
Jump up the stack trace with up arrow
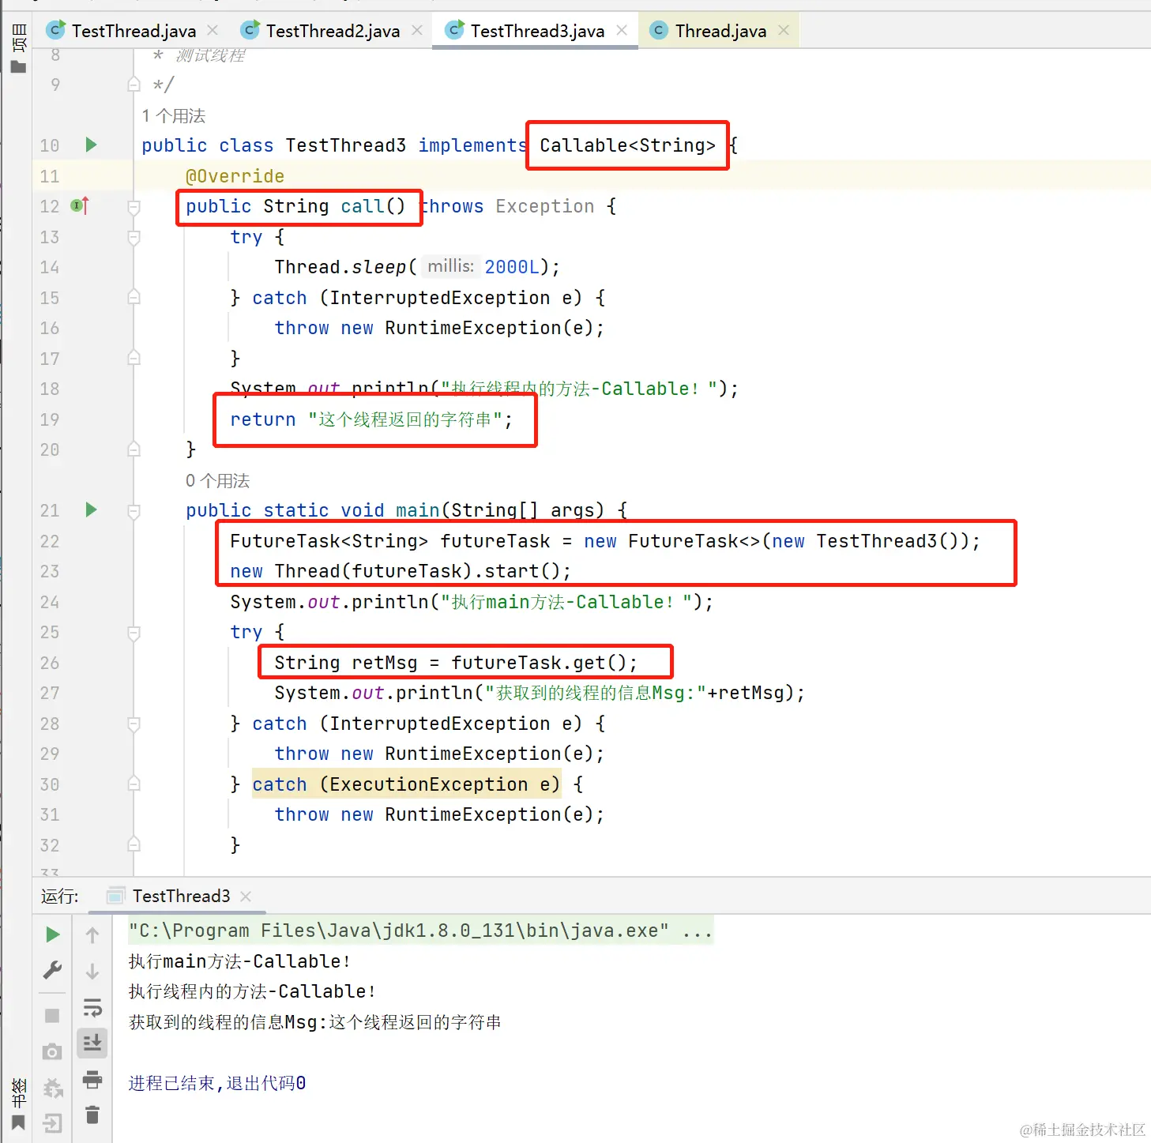click(x=92, y=935)
